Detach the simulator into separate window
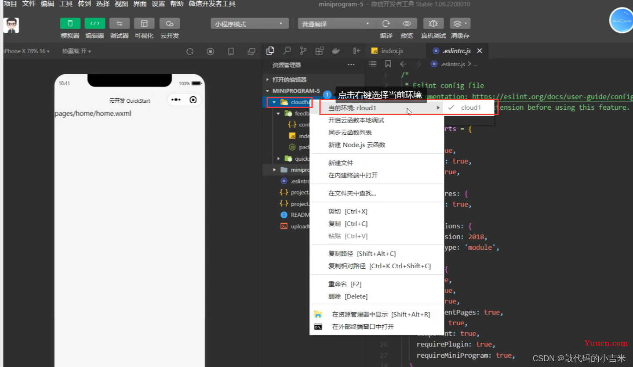633x367 pixels. (251, 51)
